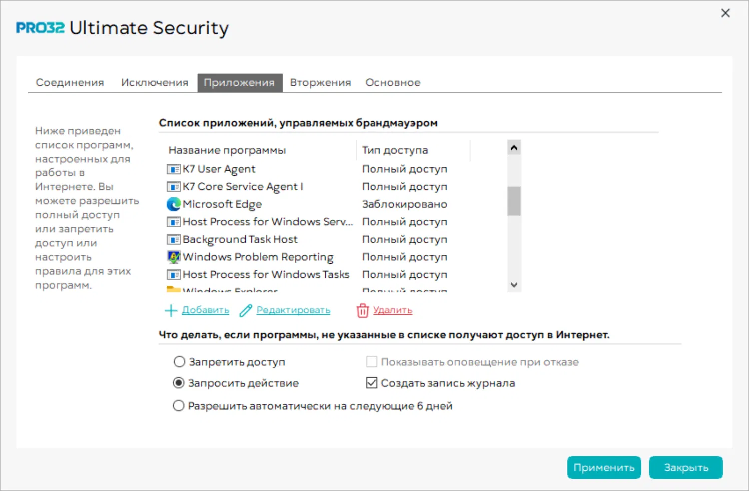
Task: Select 'Host Process for Windows Tasks' row
Action: coord(266,275)
